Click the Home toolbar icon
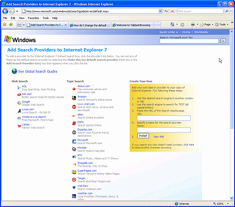Image resolution: width=235 pixels, height=207 pixels. [x=172, y=24]
